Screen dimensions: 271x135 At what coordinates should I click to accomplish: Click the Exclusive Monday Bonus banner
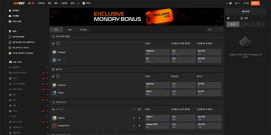coord(137,17)
